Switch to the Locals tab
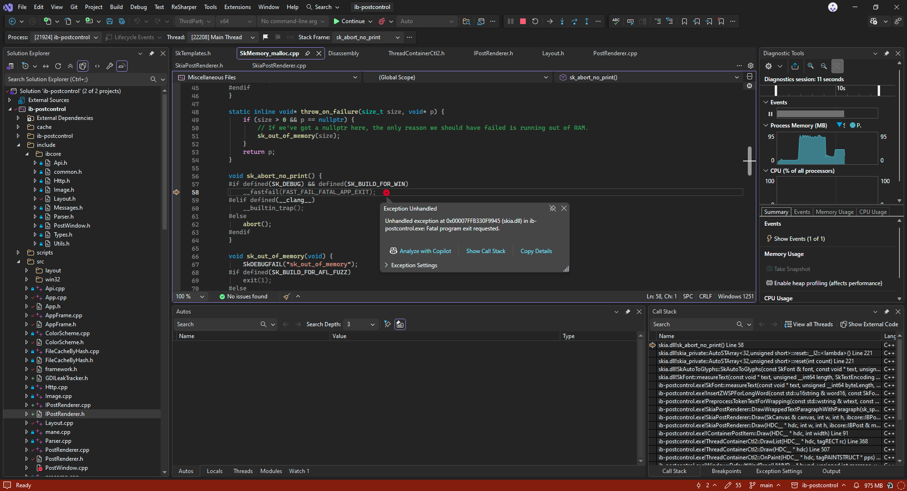 pyautogui.click(x=214, y=471)
